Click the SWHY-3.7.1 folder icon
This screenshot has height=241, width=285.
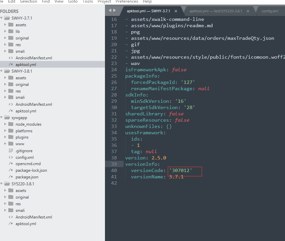7,18
